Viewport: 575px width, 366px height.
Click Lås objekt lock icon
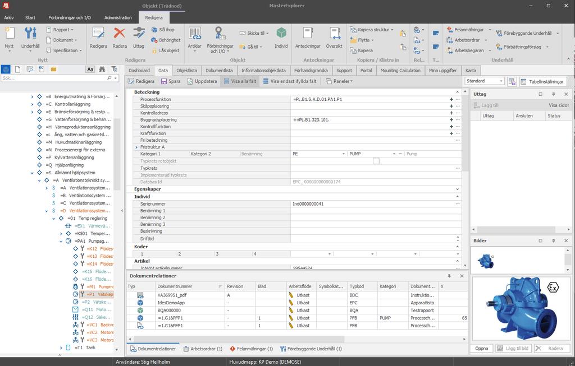click(x=165, y=50)
